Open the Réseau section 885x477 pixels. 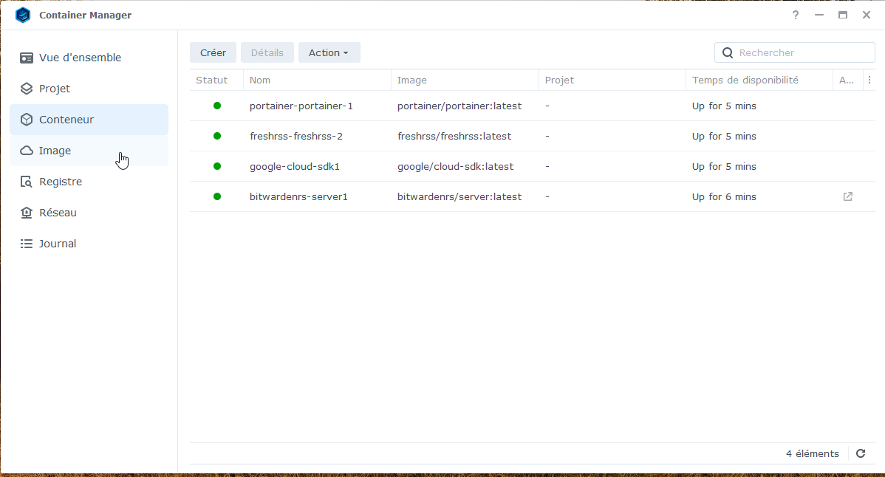click(x=89, y=213)
